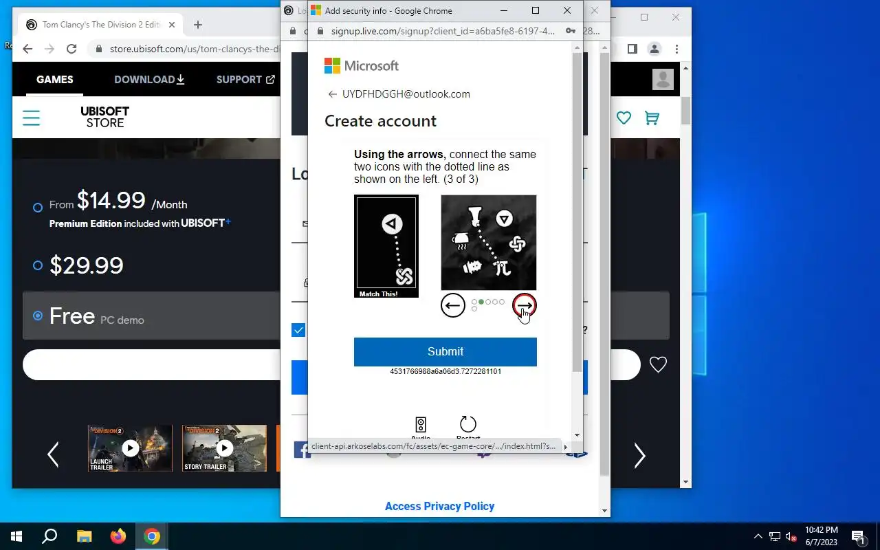Go back from UYDFHDGGH@outlook.com account step

point(333,94)
